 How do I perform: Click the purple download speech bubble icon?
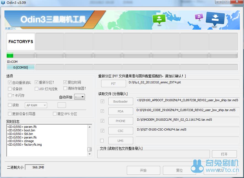[199, 17]
